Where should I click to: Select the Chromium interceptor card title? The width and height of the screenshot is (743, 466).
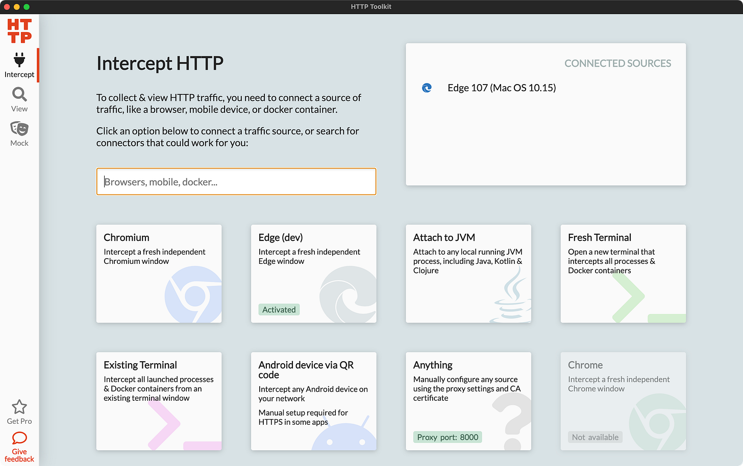(127, 237)
